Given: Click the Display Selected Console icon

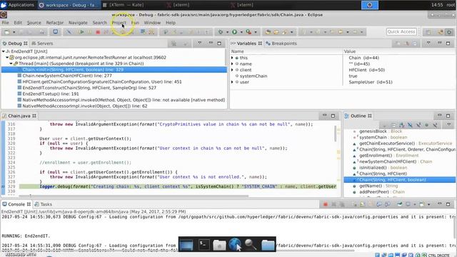Looking at the screenshot, I should coord(408,204).
